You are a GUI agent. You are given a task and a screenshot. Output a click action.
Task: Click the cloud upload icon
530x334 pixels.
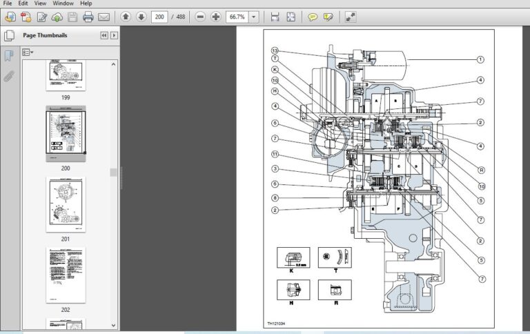(57, 17)
